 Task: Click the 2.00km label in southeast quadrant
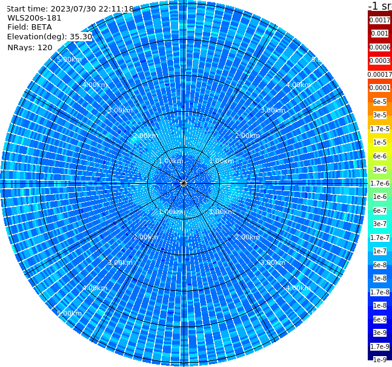(x=248, y=237)
